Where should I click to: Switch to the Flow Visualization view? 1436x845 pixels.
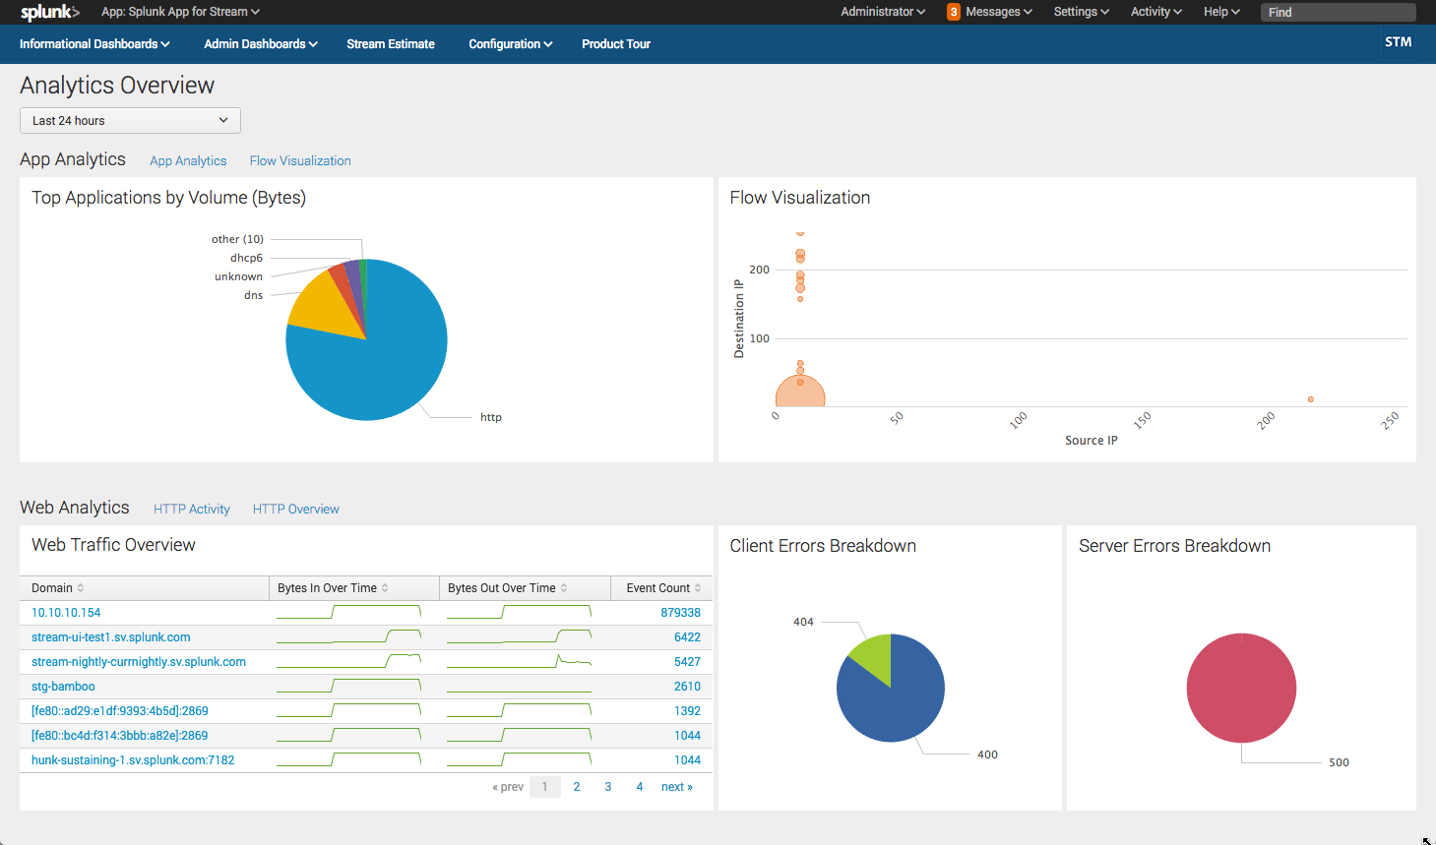point(299,160)
